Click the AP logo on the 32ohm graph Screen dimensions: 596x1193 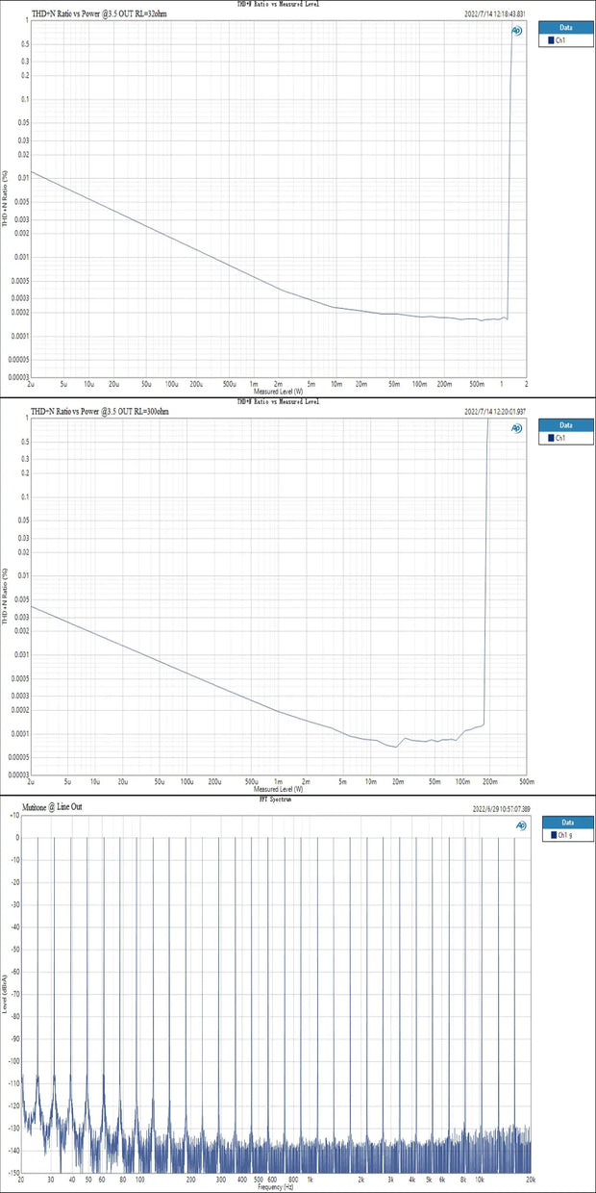point(517,31)
